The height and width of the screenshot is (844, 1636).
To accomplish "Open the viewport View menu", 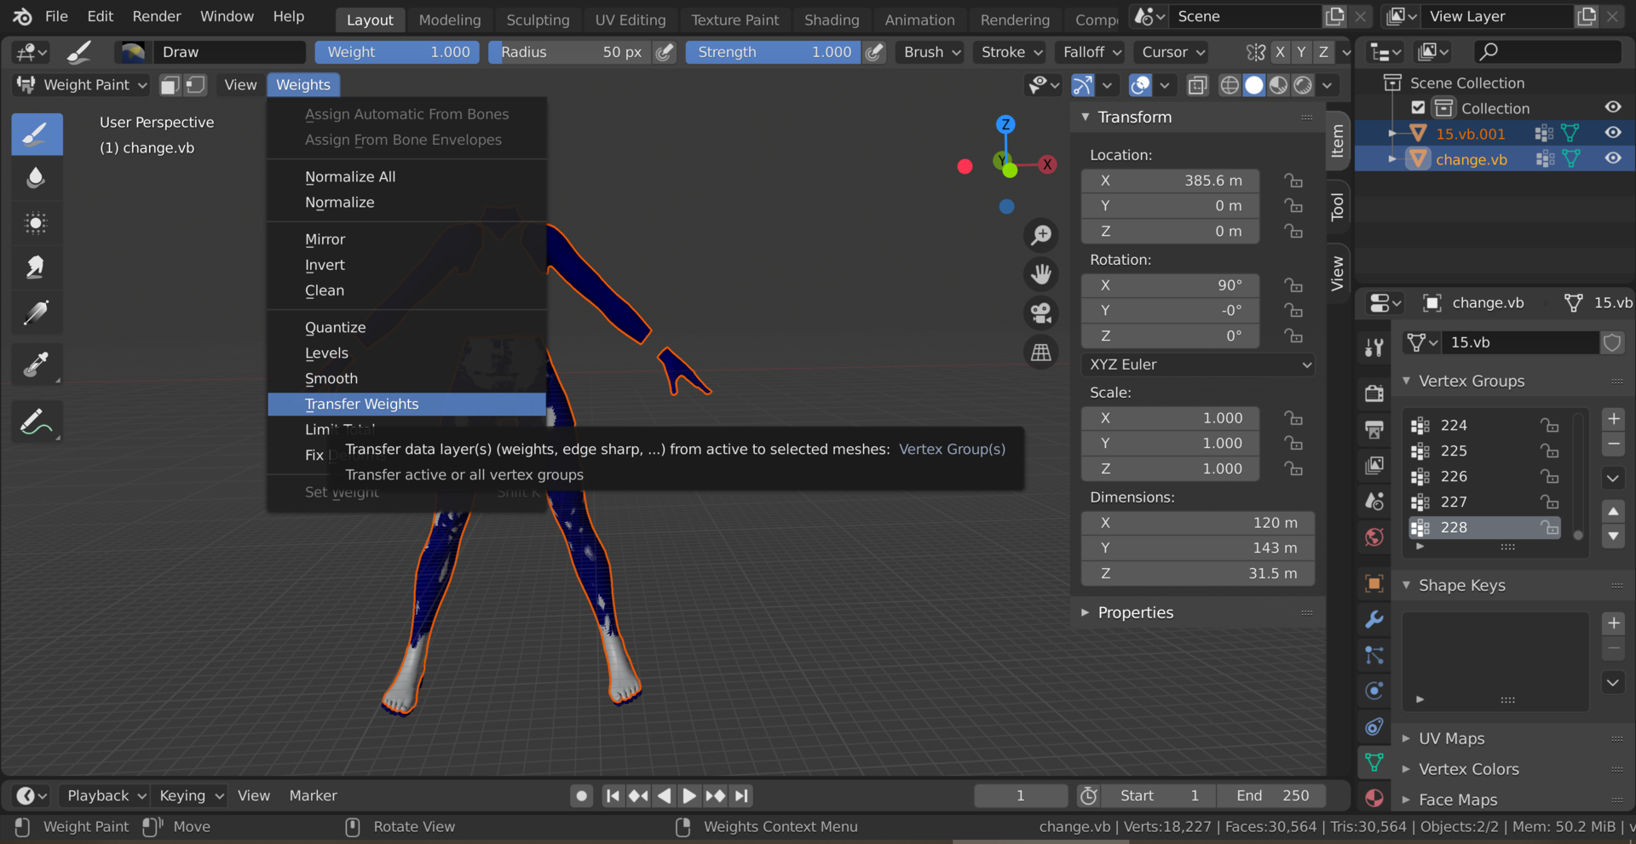I will pos(240,84).
